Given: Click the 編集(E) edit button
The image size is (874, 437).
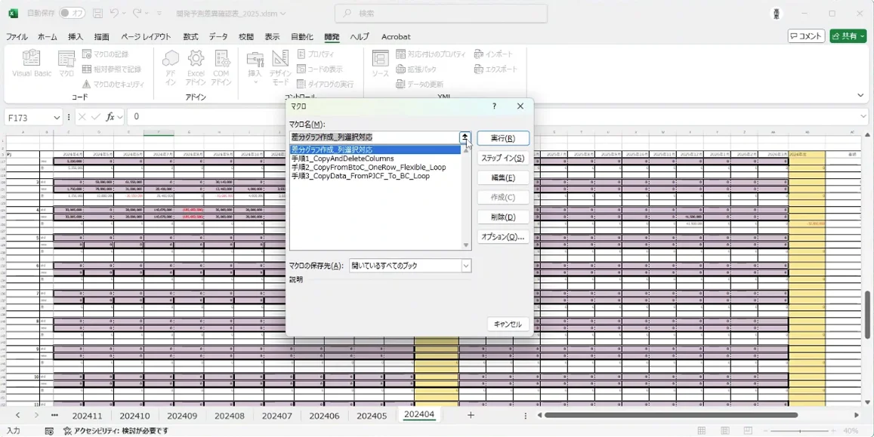Looking at the screenshot, I should pyautogui.click(x=503, y=178).
